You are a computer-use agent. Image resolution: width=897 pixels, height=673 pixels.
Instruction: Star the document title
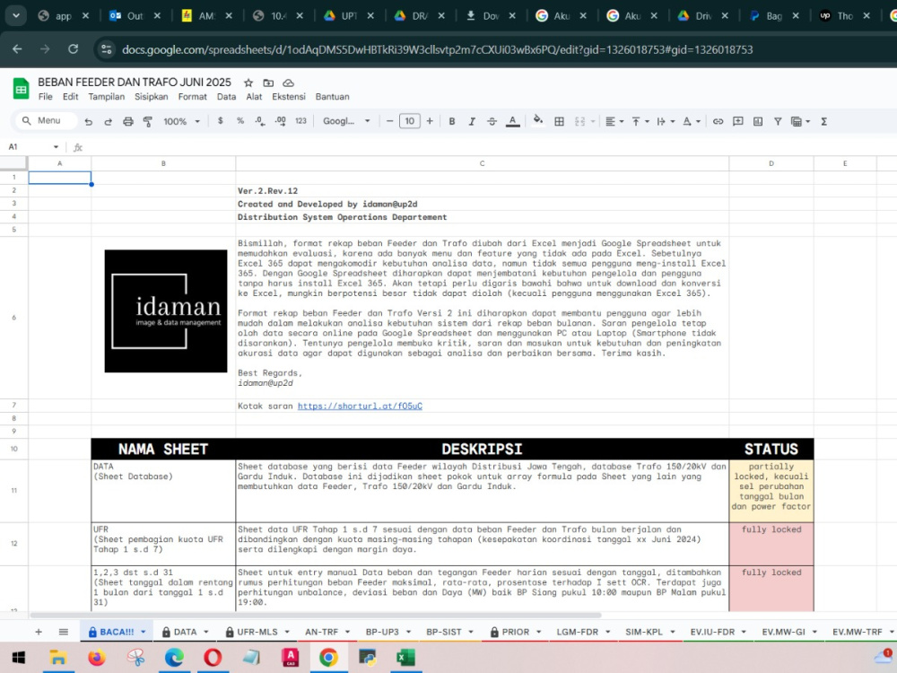pyautogui.click(x=248, y=83)
